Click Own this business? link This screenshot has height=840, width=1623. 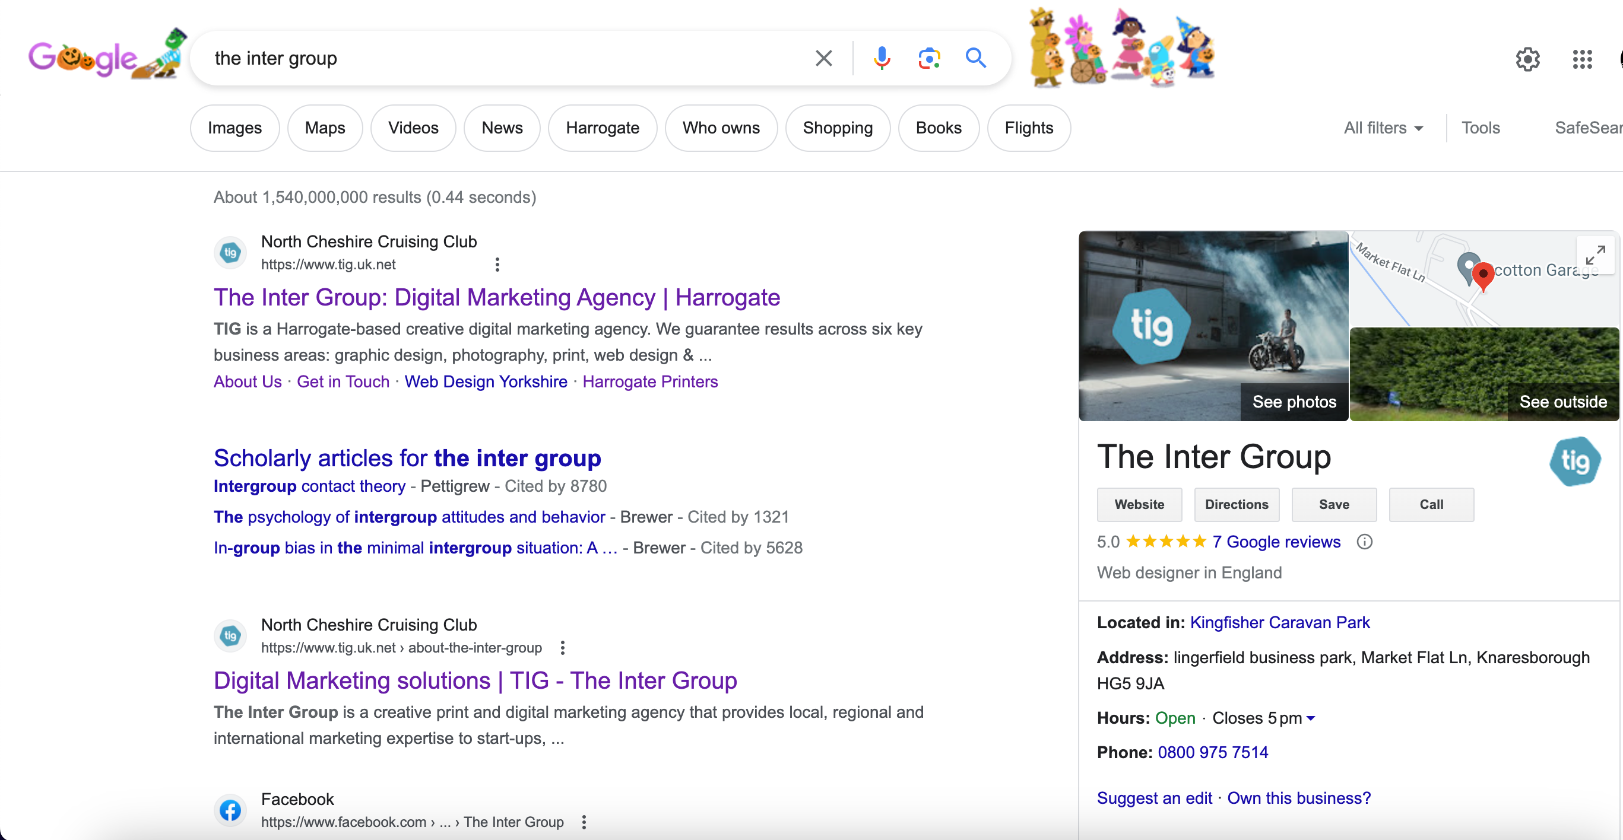coord(1298,798)
